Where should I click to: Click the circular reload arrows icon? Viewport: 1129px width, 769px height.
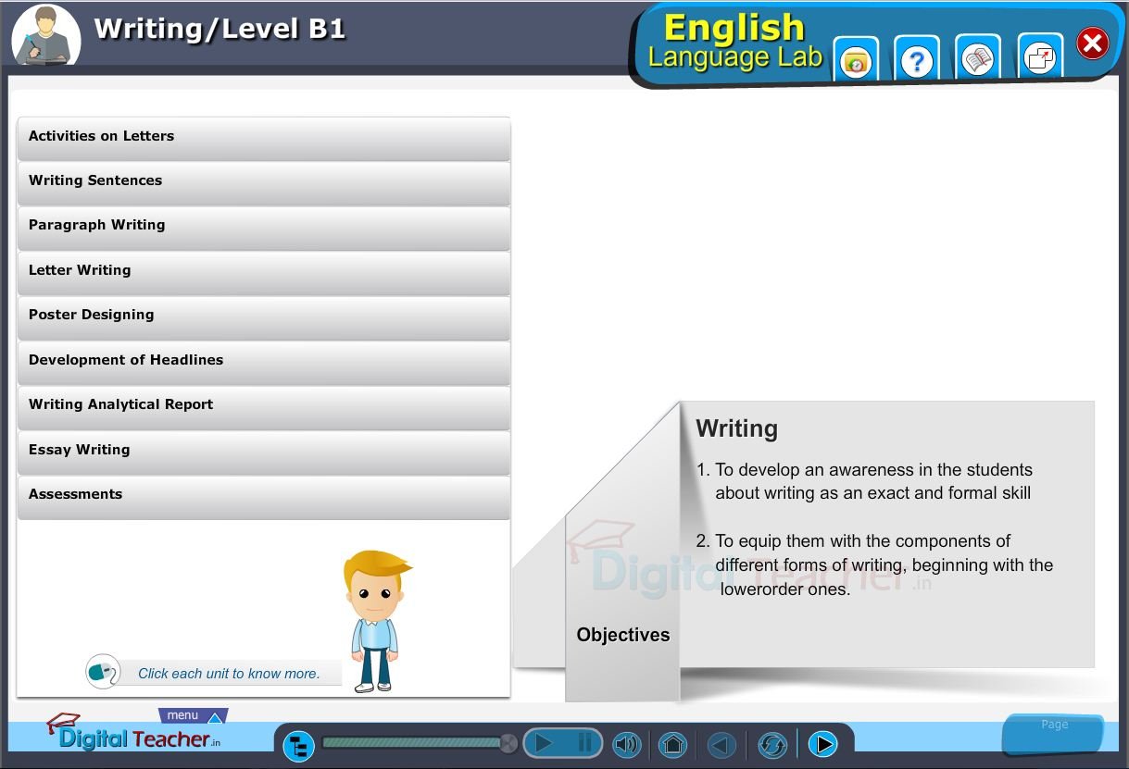772,744
